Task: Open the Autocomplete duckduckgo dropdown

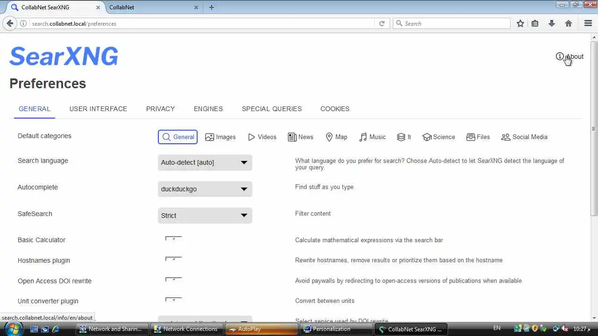Action: (x=205, y=189)
